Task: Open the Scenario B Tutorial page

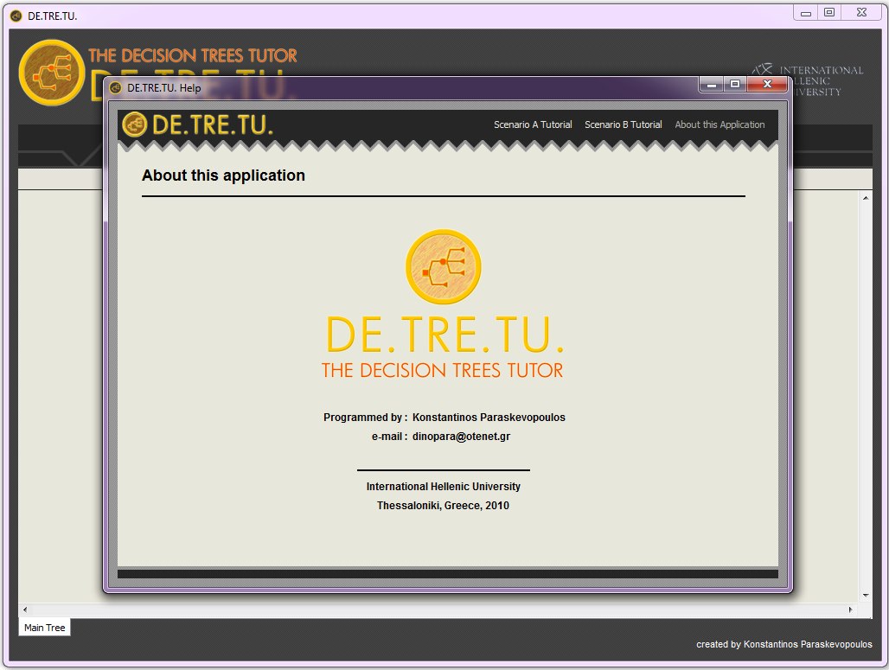Action: (x=623, y=124)
